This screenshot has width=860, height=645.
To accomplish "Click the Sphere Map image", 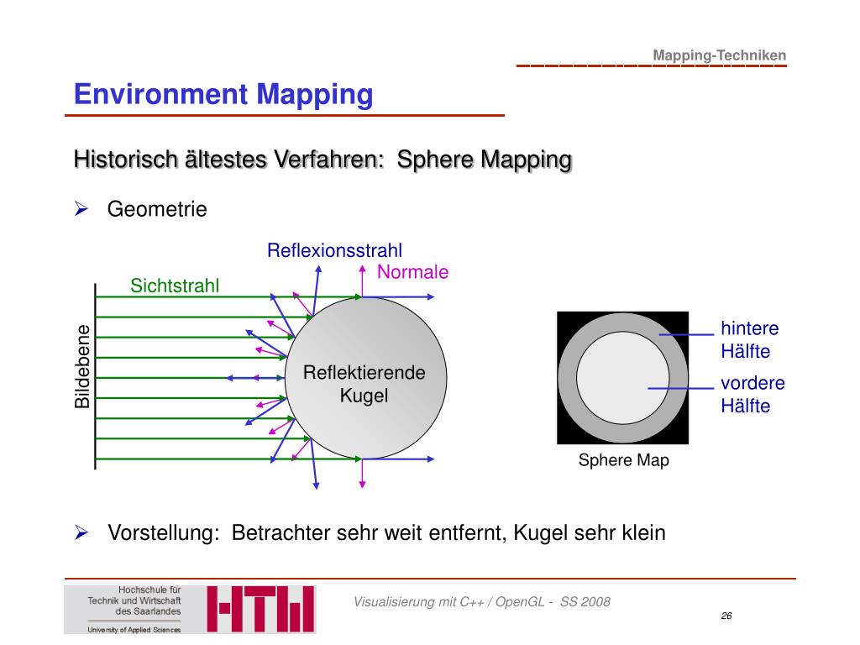I will (x=622, y=378).
